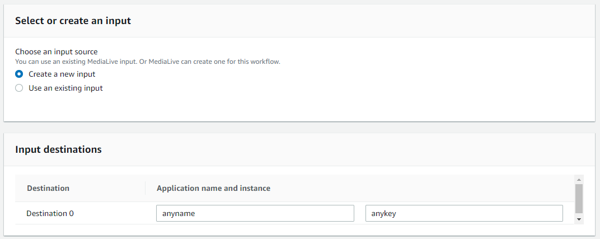Click the table scrollbar down arrow

(x=579, y=219)
